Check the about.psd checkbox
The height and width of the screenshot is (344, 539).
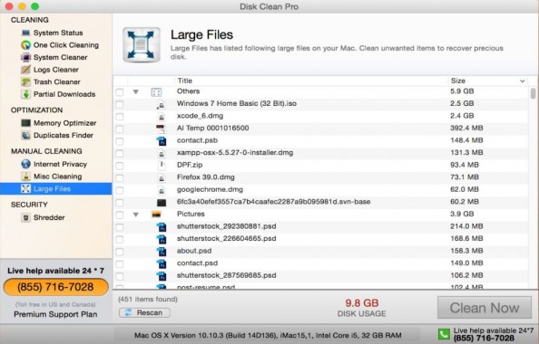(x=119, y=252)
